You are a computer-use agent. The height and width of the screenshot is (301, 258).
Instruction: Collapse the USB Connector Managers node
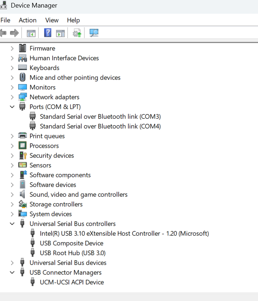(x=12, y=272)
